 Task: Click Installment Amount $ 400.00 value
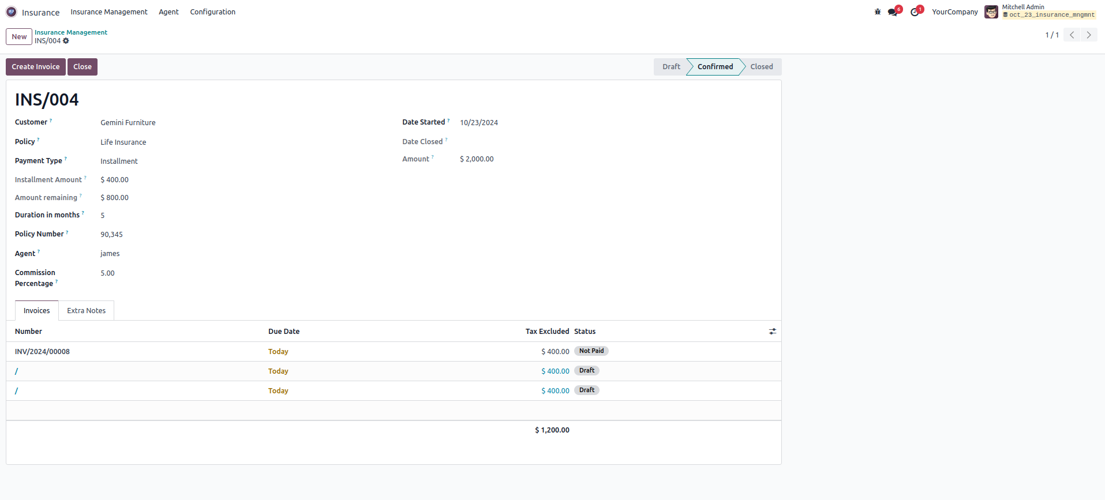click(x=114, y=180)
